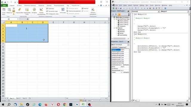Click XML Import (Импорт) button
Viewport: 191px width, 107px height.
(x=85, y=9)
